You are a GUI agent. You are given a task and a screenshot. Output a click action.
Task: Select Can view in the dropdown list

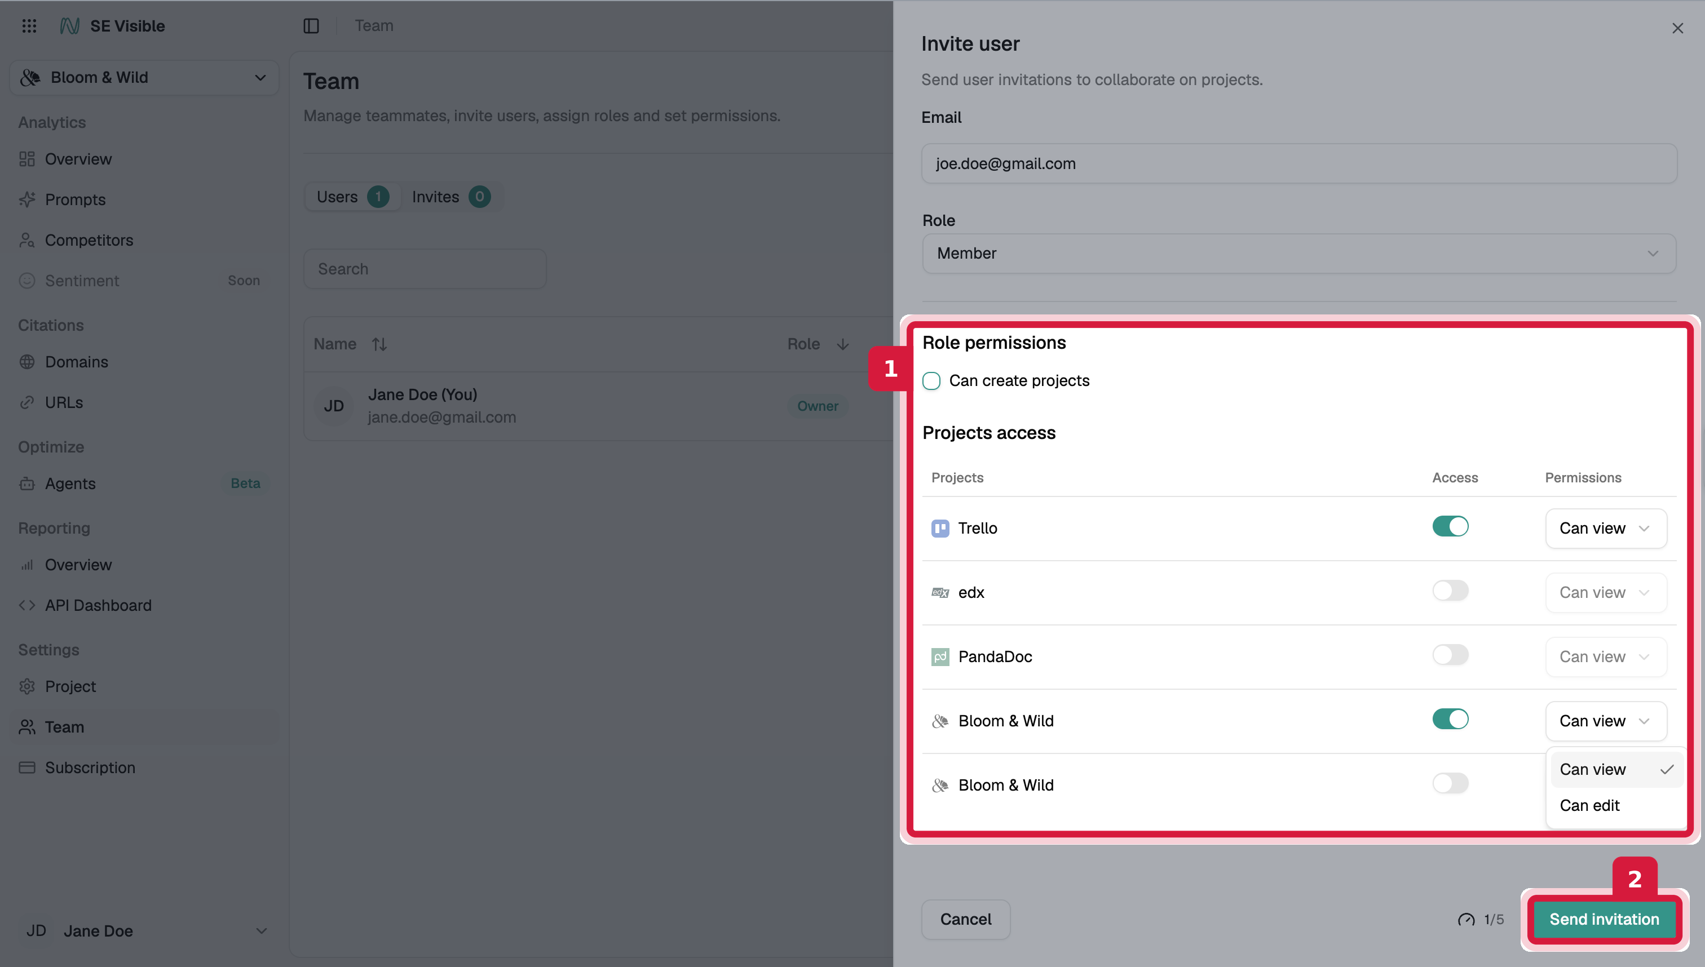1616,769
